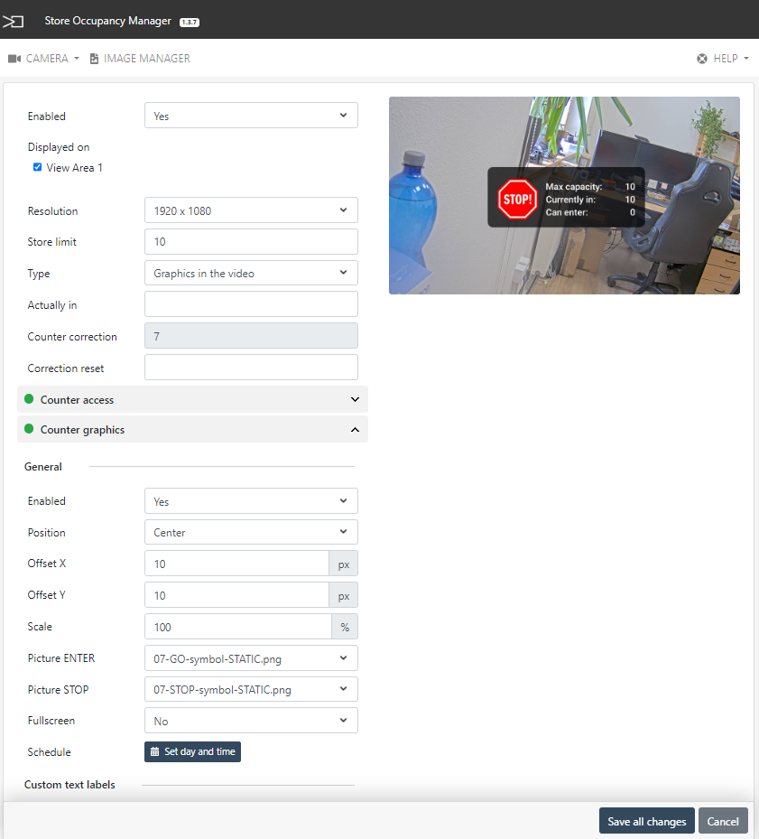Click the Store limit input field
Viewport: 759px width, 839px height.
[251, 242]
